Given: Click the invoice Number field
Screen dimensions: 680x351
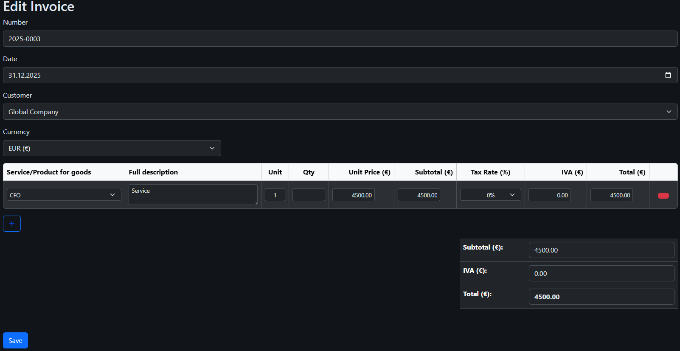Looking at the screenshot, I should [340, 39].
